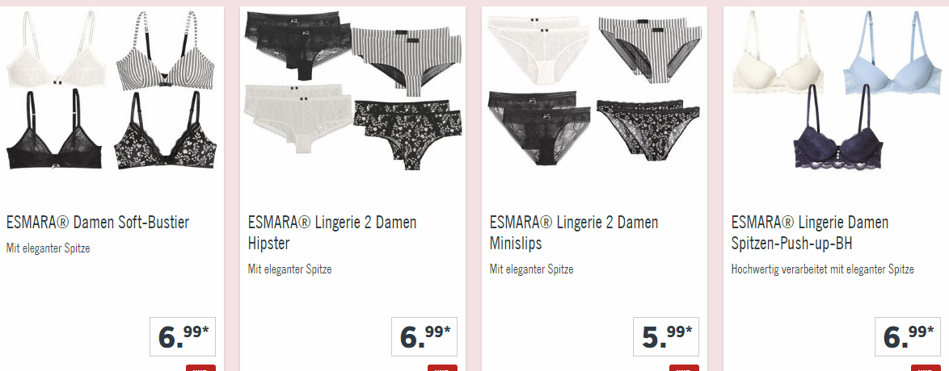View the striped soft-bustier image
949x371 pixels.
(166, 51)
